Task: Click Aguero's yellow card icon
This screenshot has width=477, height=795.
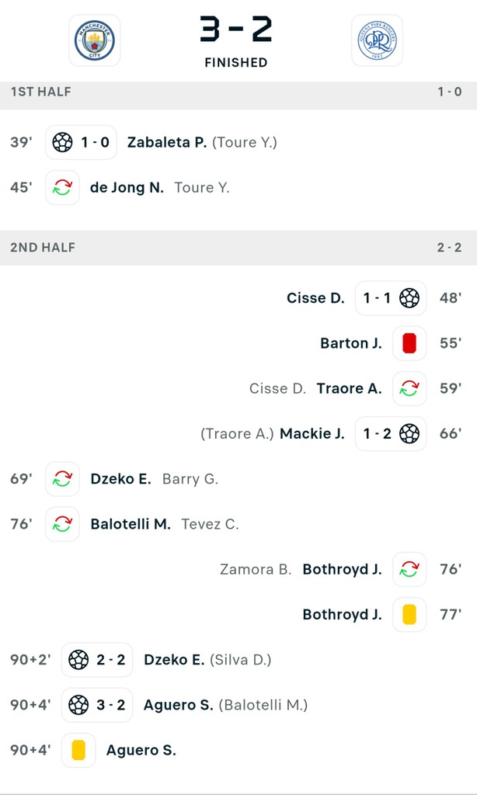Action: point(78,750)
